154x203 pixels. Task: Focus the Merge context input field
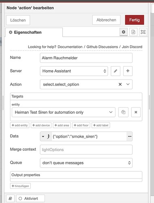pos(86,149)
